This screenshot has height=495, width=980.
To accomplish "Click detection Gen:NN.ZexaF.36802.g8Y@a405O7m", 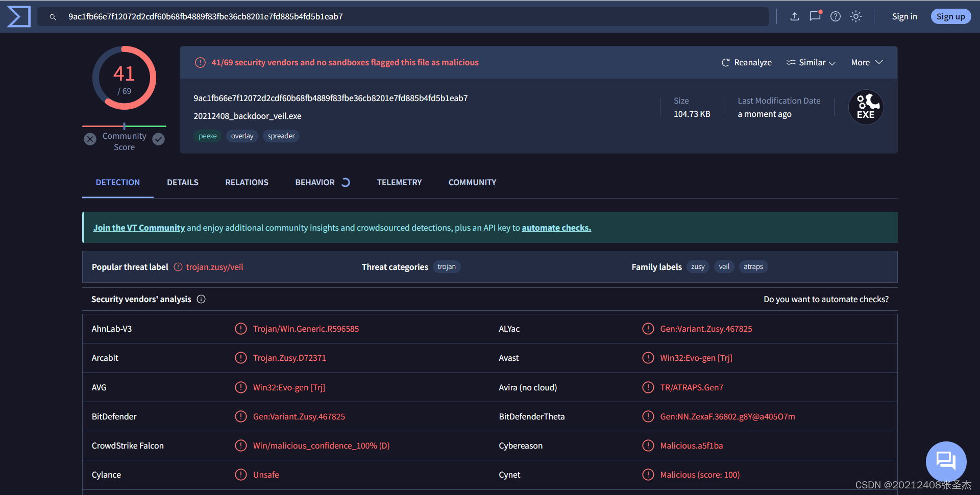I will click(727, 416).
